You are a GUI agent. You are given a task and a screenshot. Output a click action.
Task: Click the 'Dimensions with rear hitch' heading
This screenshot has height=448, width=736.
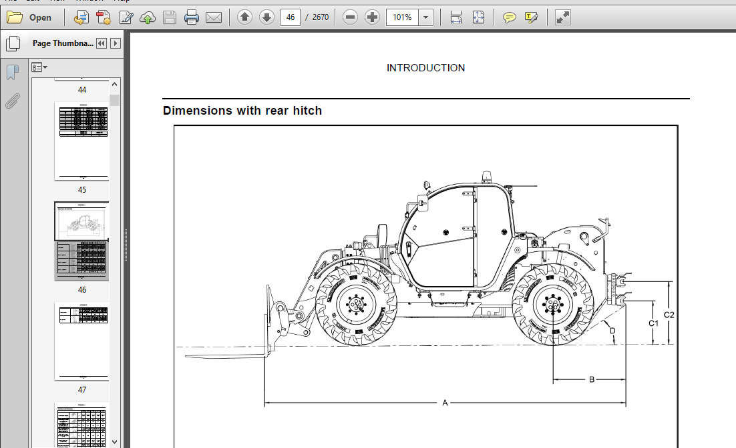242,111
